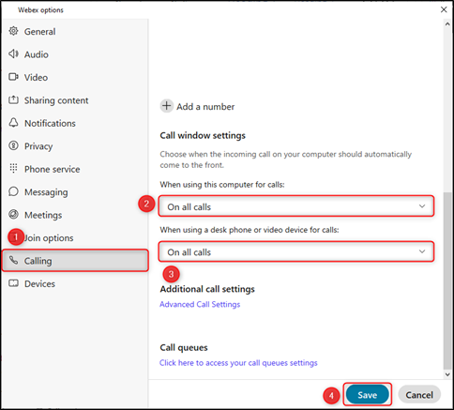The image size is (454, 410).
Task: Click the Privacy lock icon
Action: [13, 145]
